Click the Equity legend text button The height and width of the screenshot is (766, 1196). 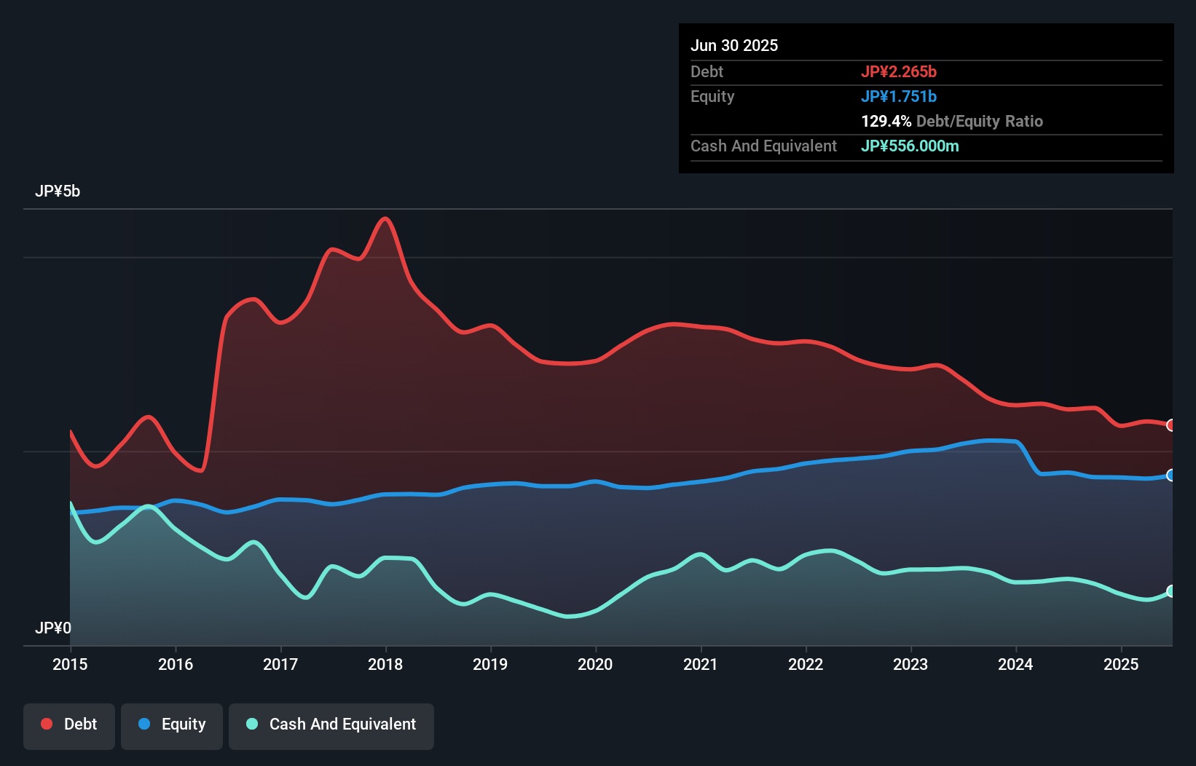pyautogui.click(x=183, y=724)
